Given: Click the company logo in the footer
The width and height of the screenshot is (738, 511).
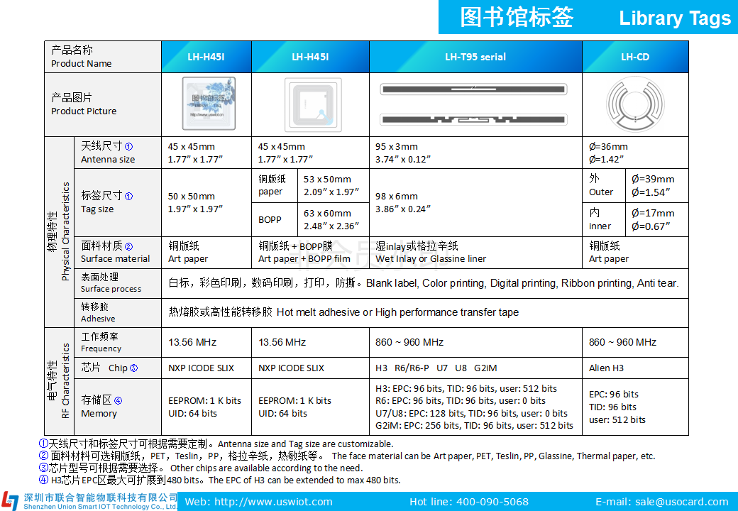Looking at the screenshot, I should [11, 500].
